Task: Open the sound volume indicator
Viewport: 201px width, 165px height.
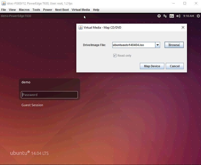Action: [178, 16]
